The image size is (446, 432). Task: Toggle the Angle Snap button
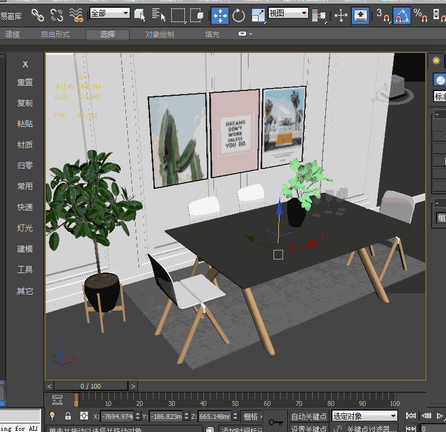(402, 15)
